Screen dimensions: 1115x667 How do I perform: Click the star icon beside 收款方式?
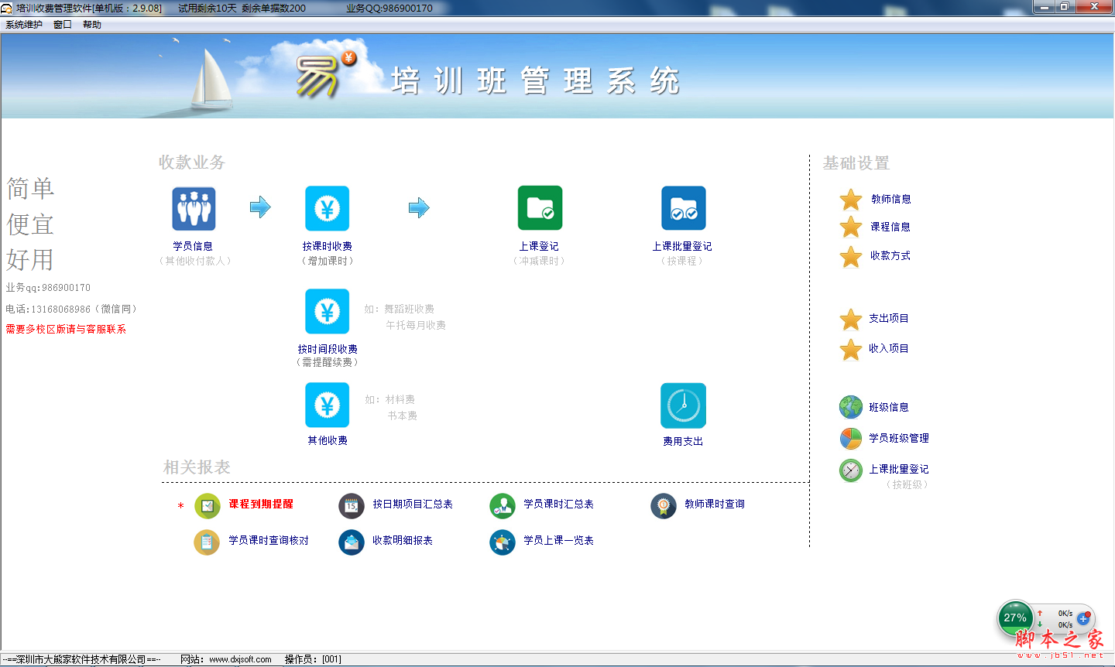851,256
